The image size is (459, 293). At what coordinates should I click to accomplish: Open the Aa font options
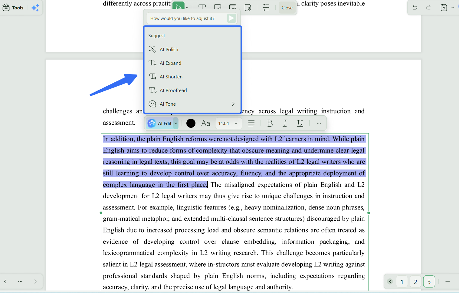[206, 123]
